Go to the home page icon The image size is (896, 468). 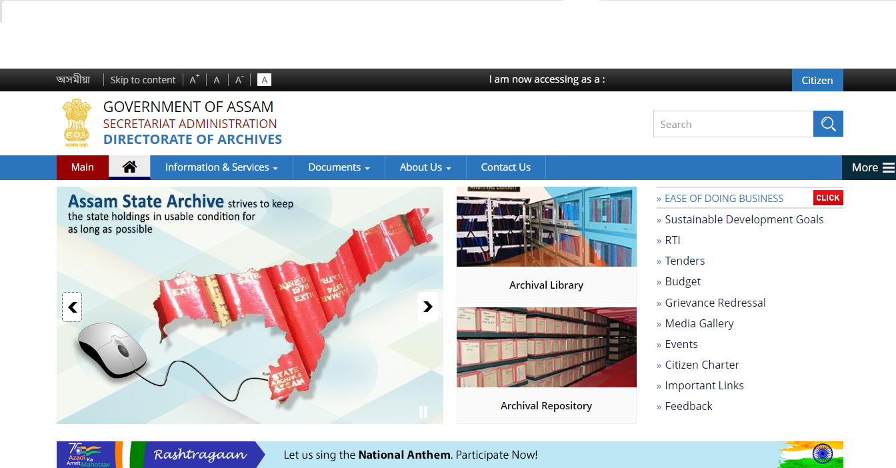pyautogui.click(x=129, y=167)
